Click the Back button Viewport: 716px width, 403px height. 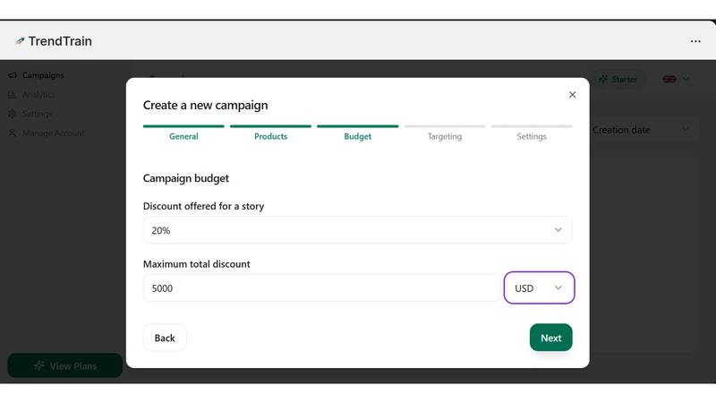(x=165, y=338)
